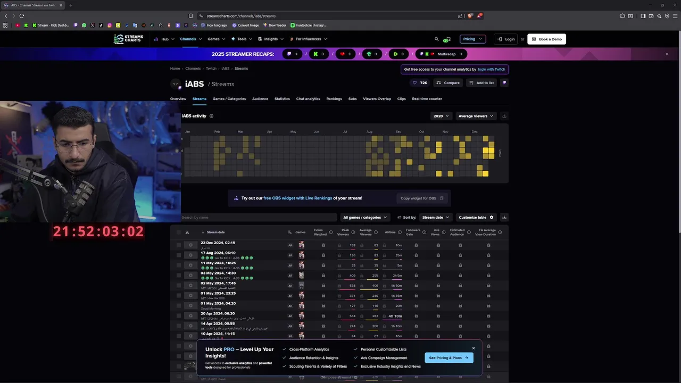Click Customize table gear button
This screenshot has height=383, width=681.
coord(476,217)
